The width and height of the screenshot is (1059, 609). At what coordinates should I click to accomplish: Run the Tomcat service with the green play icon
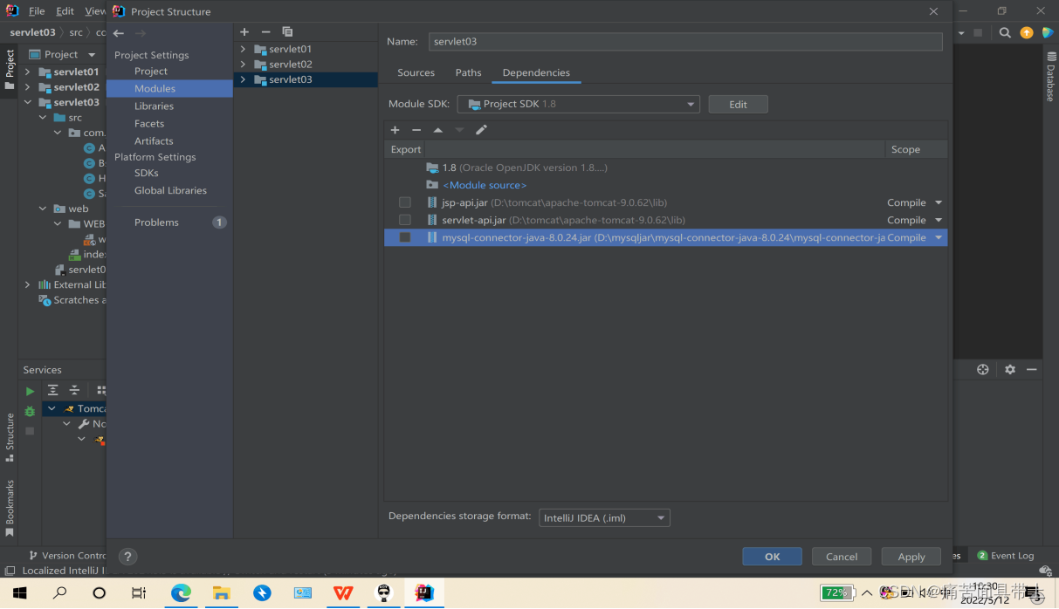click(x=30, y=392)
